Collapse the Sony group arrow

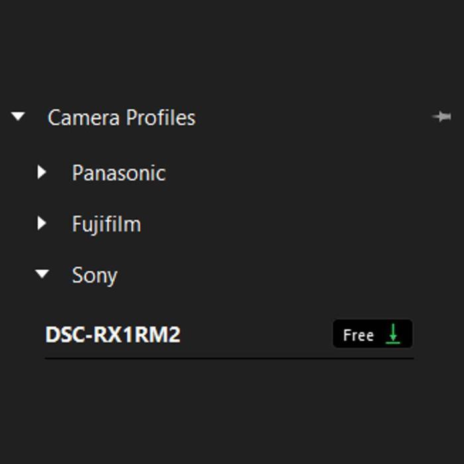point(42,274)
